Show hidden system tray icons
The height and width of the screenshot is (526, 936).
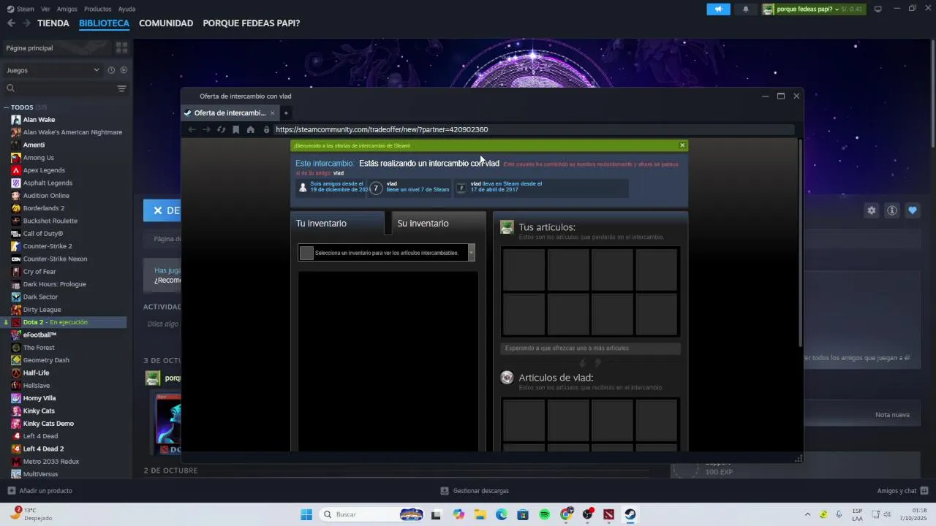coord(807,514)
